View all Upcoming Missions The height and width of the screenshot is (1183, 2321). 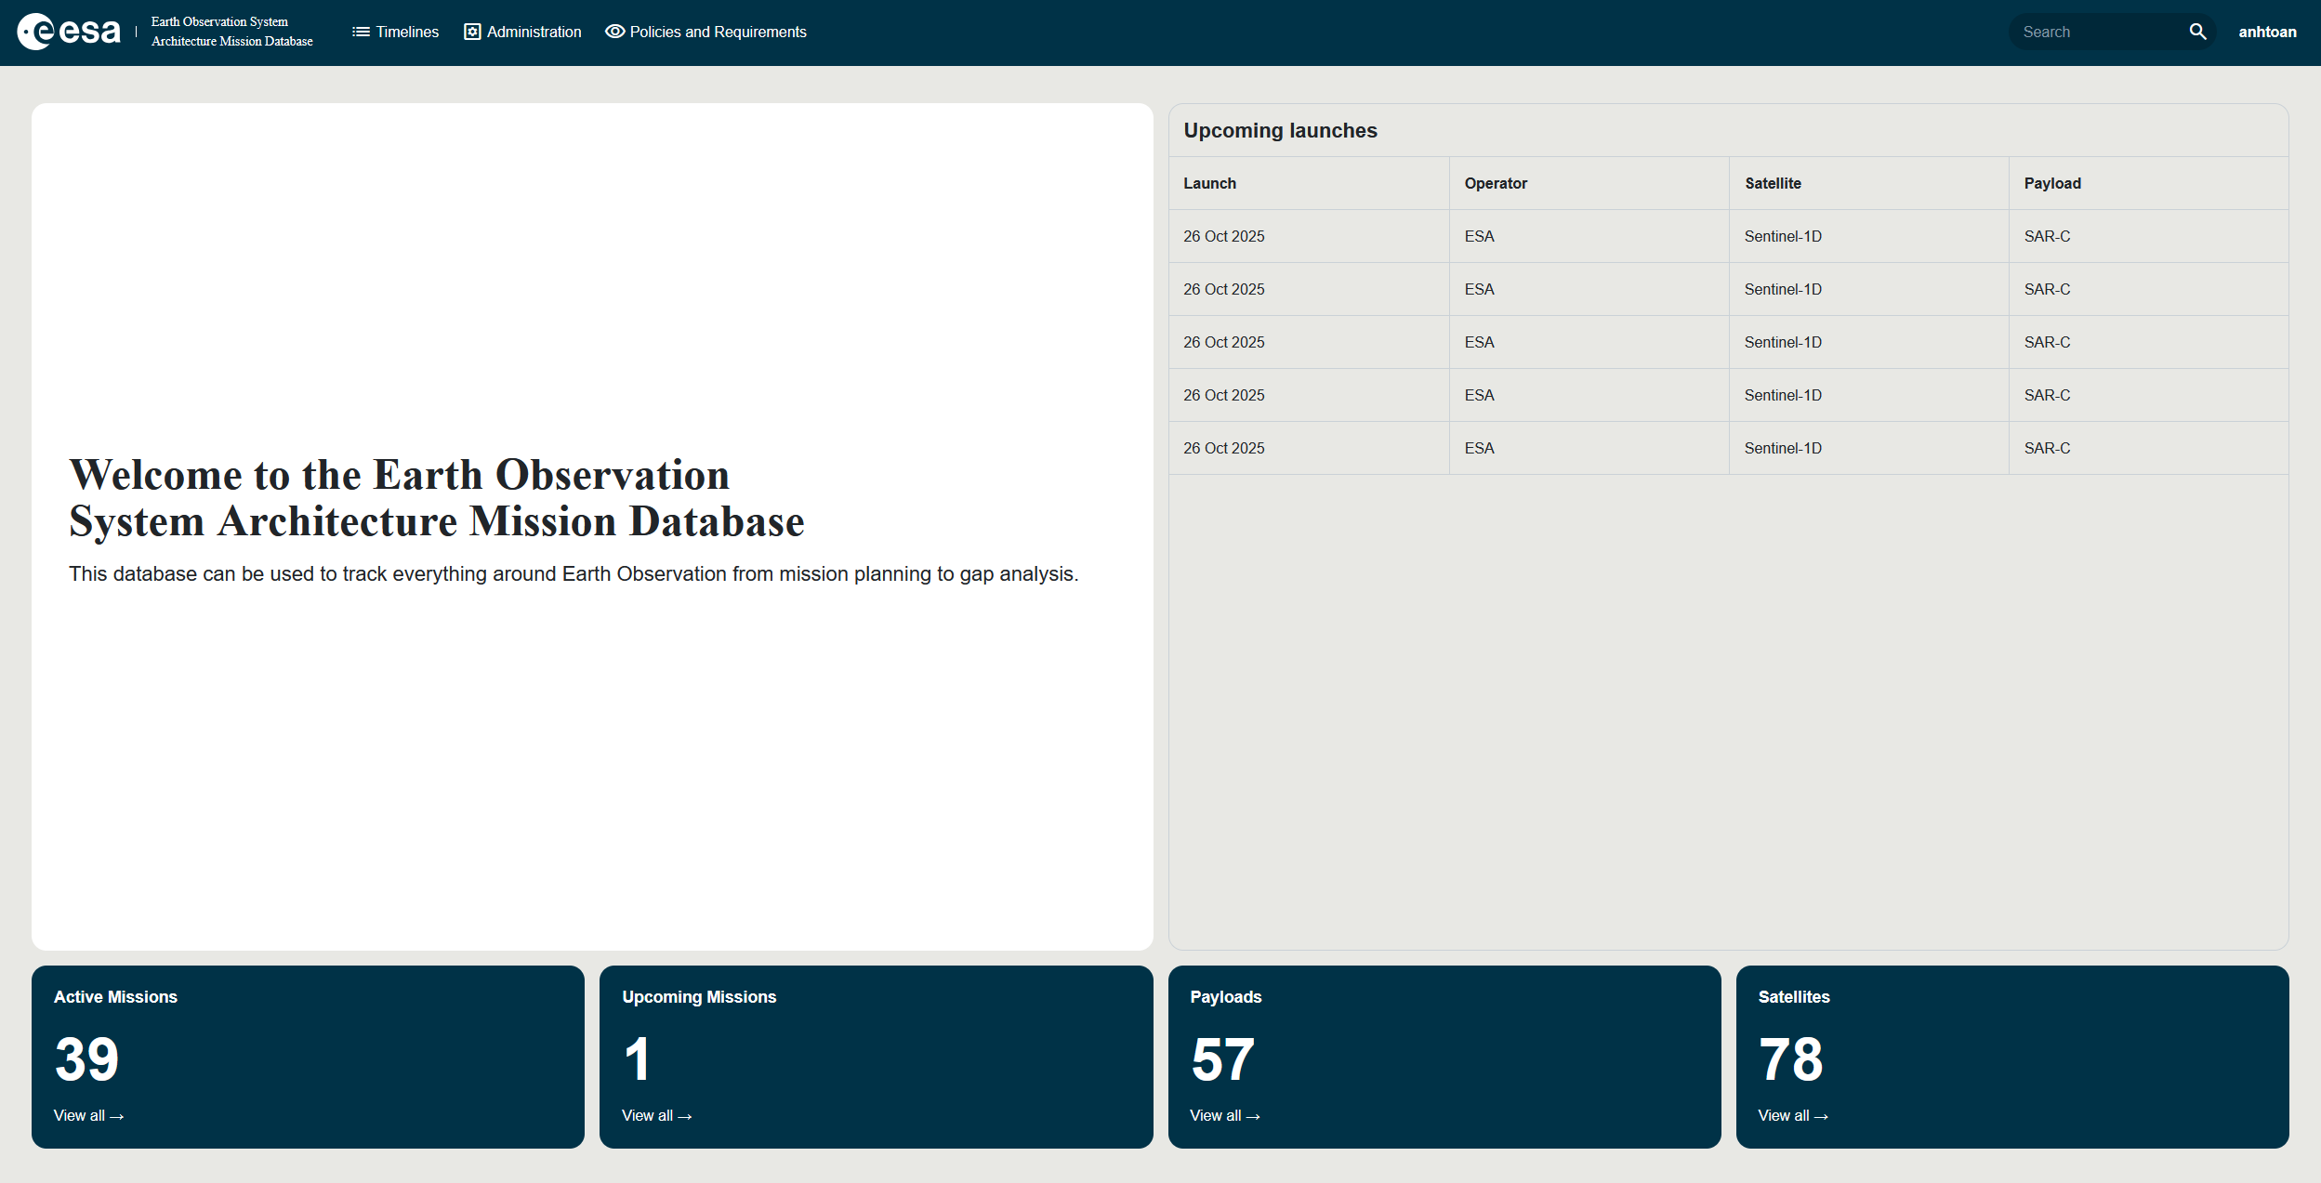click(656, 1115)
